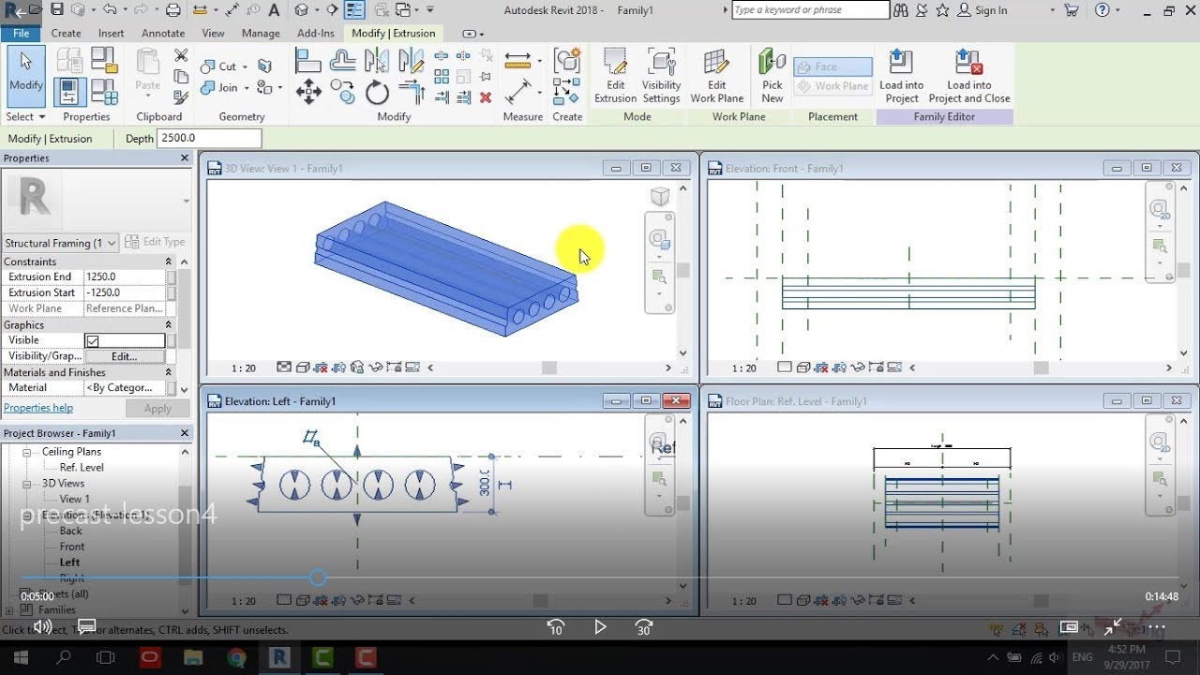This screenshot has height=675, width=1200.
Task: Open the Select panel dropdown
Action: click(25, 117)
